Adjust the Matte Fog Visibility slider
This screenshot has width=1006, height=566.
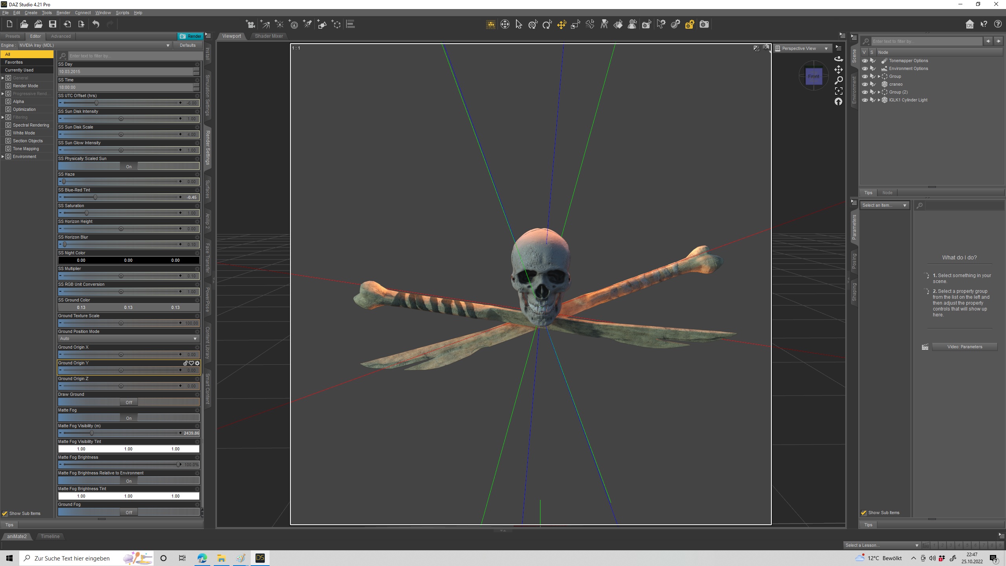point(92,433)
